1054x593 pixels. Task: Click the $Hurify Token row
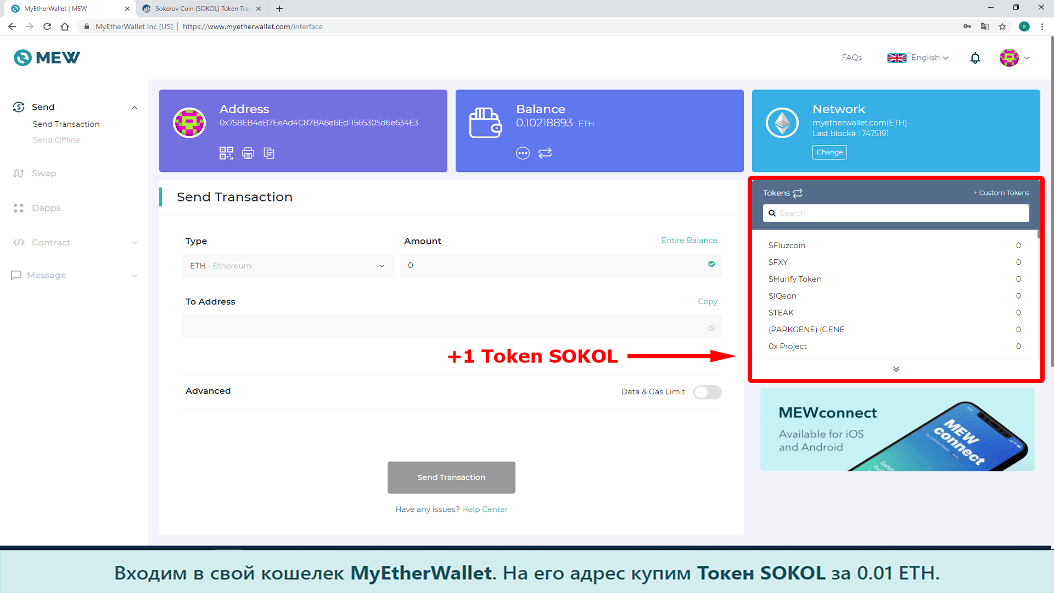tap(895, 279)
